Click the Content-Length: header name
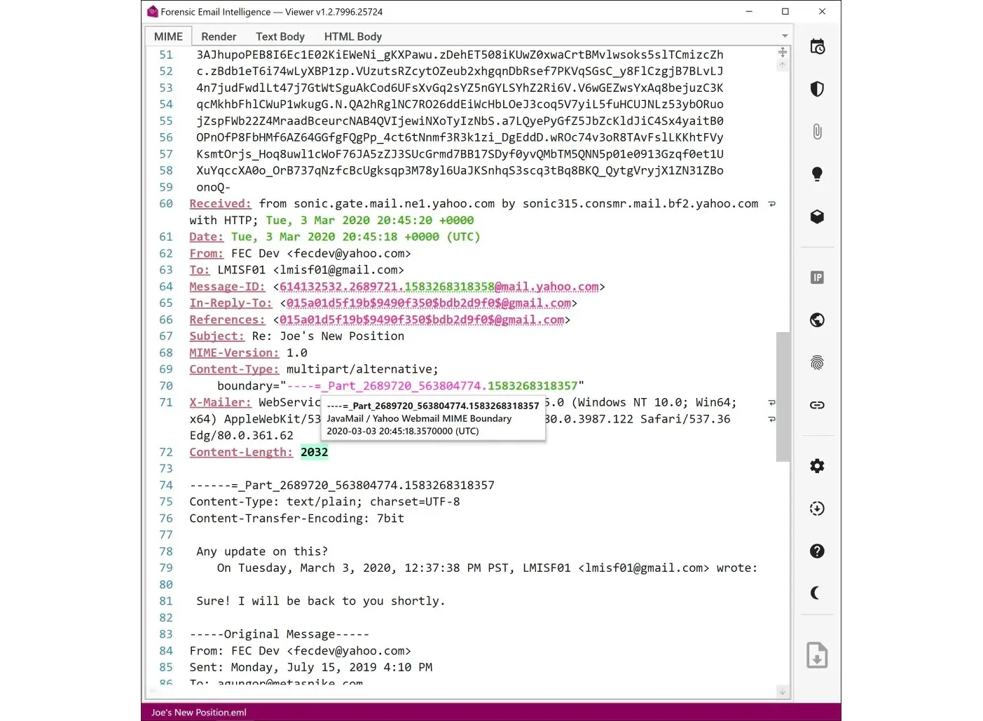This screenshot has width=983, height=721. 241,453
